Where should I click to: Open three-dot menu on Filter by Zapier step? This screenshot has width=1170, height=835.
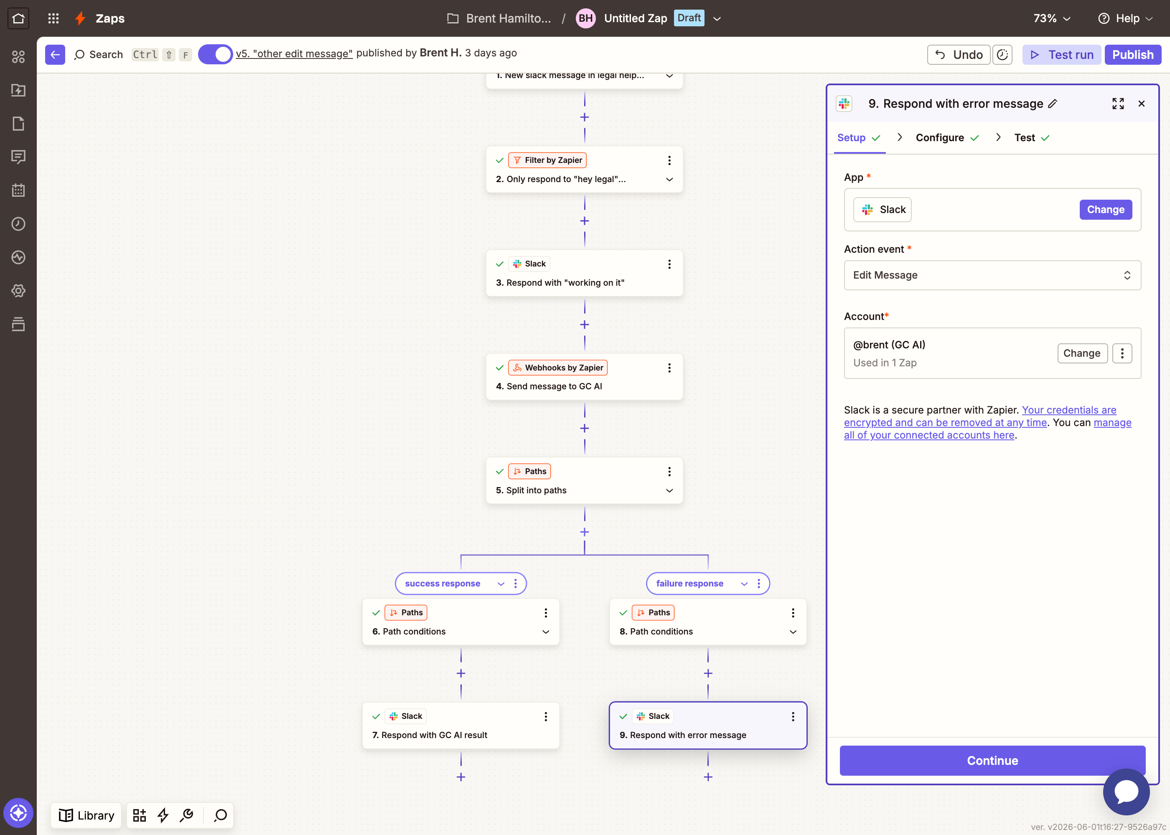point(669,160)
